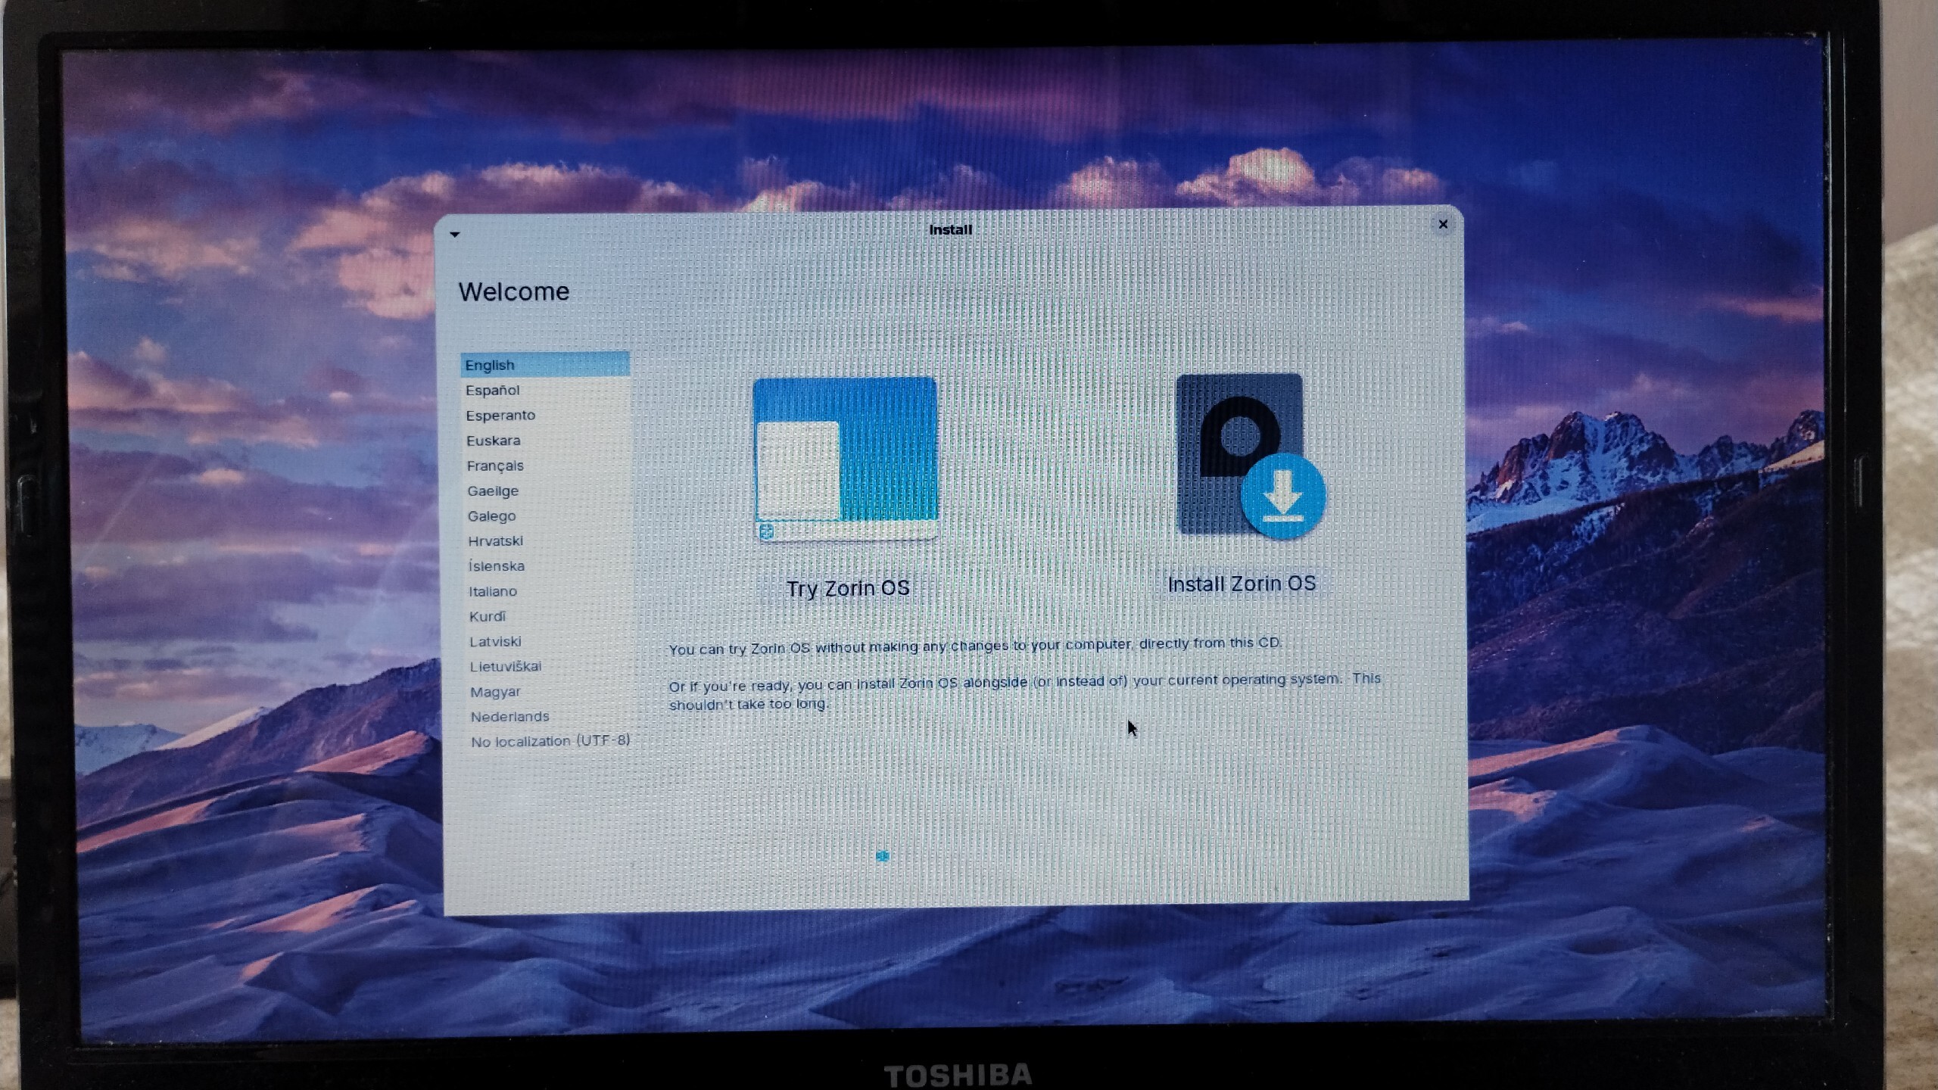
Task: Select Euskara in the language list
Action: (547, 440)
